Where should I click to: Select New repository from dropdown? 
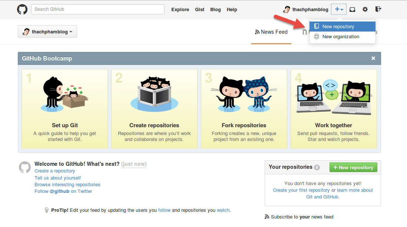343,26
